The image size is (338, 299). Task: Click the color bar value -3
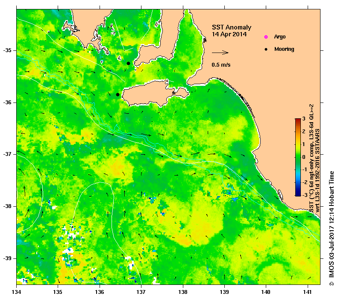305,195
